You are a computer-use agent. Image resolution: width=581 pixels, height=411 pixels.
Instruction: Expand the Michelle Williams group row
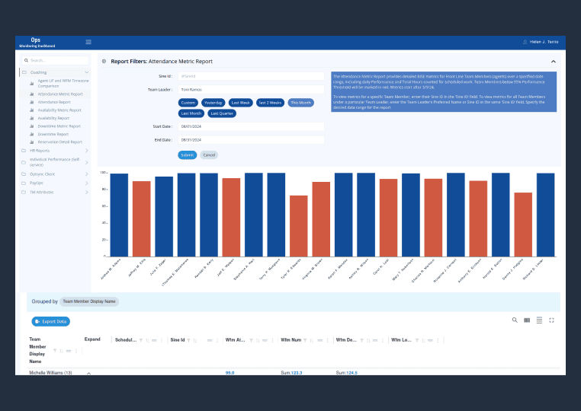(88, 373)
